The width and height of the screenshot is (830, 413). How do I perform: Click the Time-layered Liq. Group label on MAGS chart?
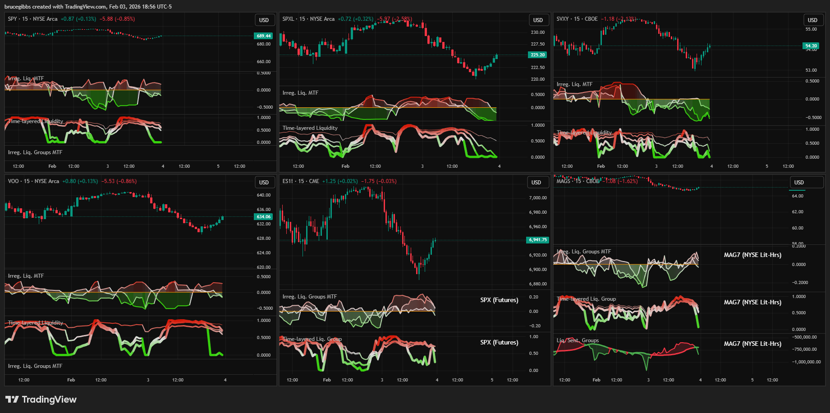[x=586, y=299]
